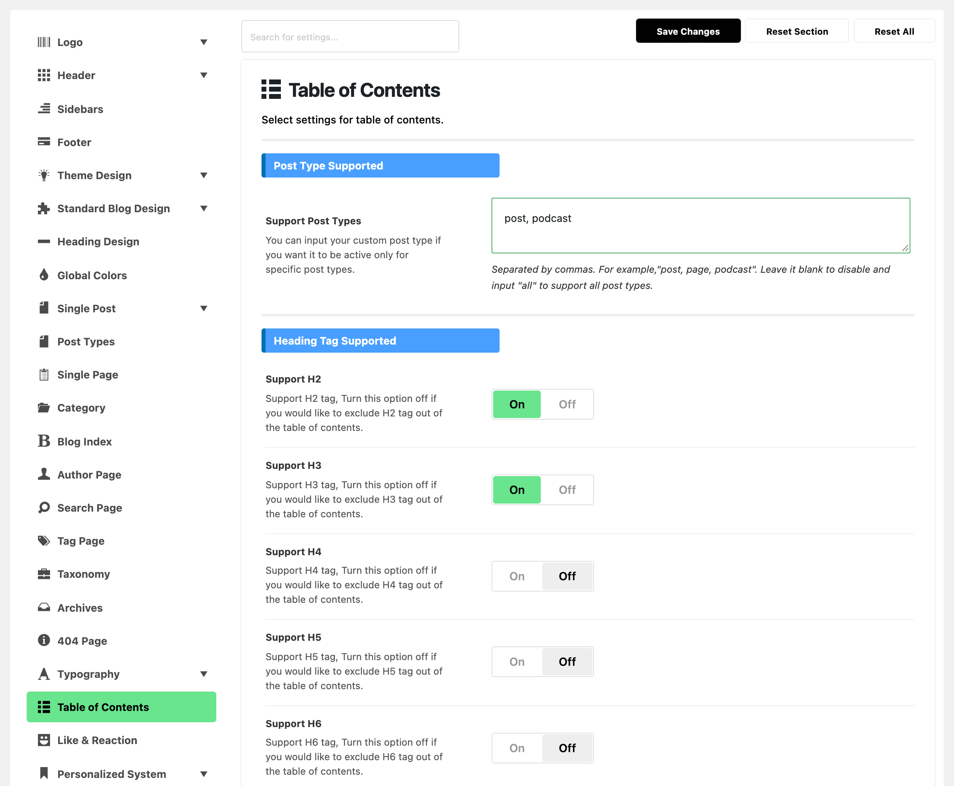Click the Sidebars alignment icon
The height and width of the screenshot is (786, 954).
click(44, 109)
